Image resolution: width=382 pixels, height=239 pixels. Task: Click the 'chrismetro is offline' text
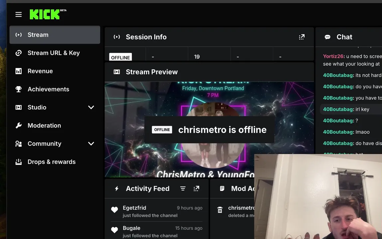(222, 130)
